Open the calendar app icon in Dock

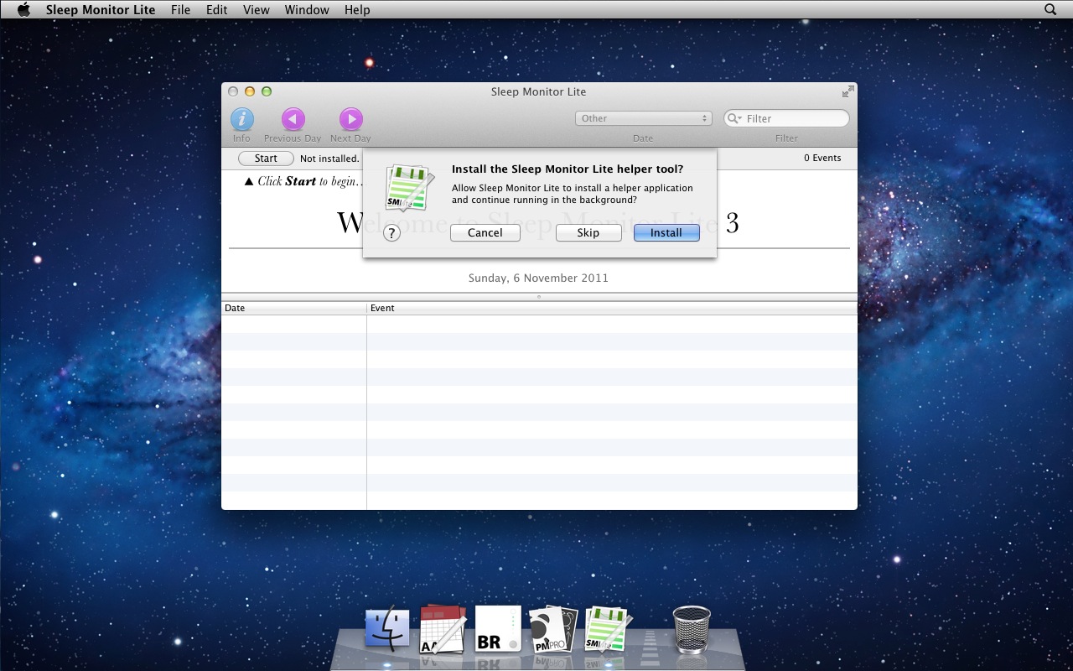pyautogui.click(x=442, y=629)
